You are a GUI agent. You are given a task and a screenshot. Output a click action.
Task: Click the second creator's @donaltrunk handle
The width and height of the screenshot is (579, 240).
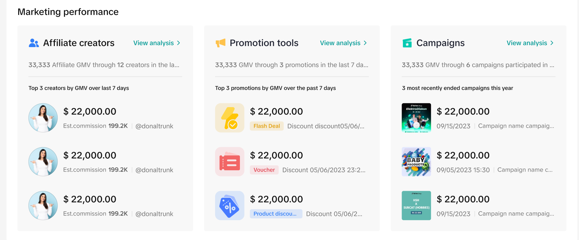[154, 170]
